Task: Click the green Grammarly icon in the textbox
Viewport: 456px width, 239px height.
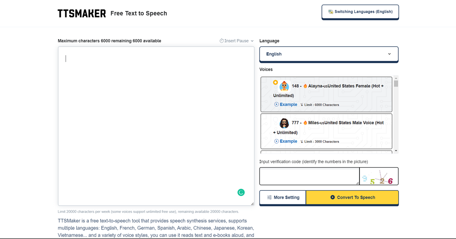Action: coord(241,192)
